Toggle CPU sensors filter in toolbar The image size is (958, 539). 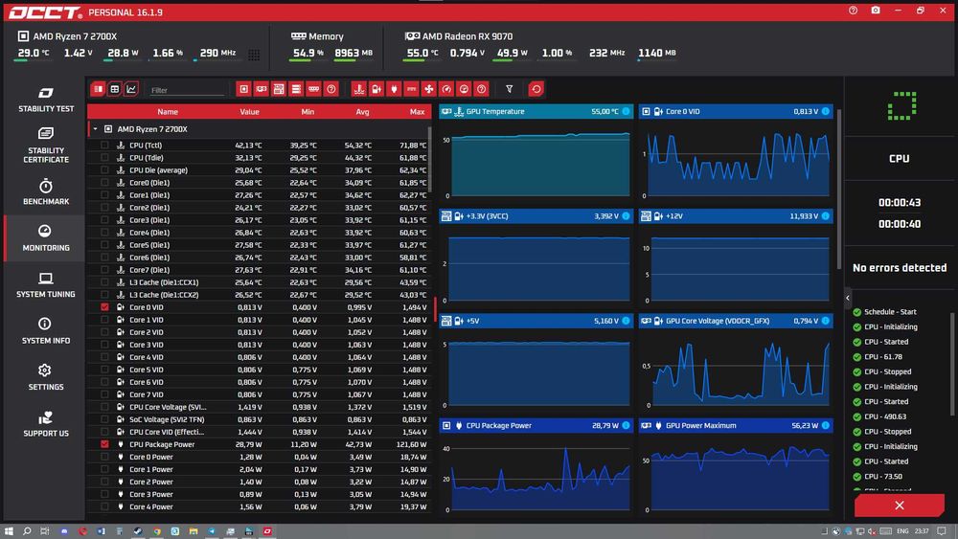coord(243,89)
